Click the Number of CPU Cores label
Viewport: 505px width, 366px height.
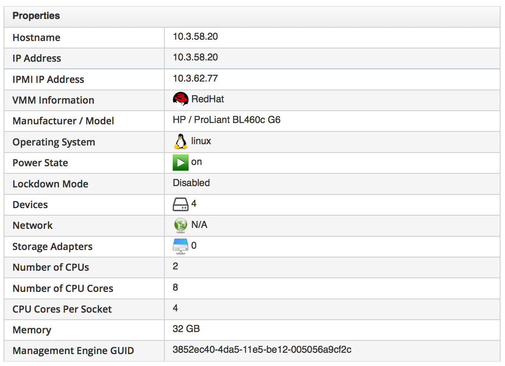(x=63, y=288)
